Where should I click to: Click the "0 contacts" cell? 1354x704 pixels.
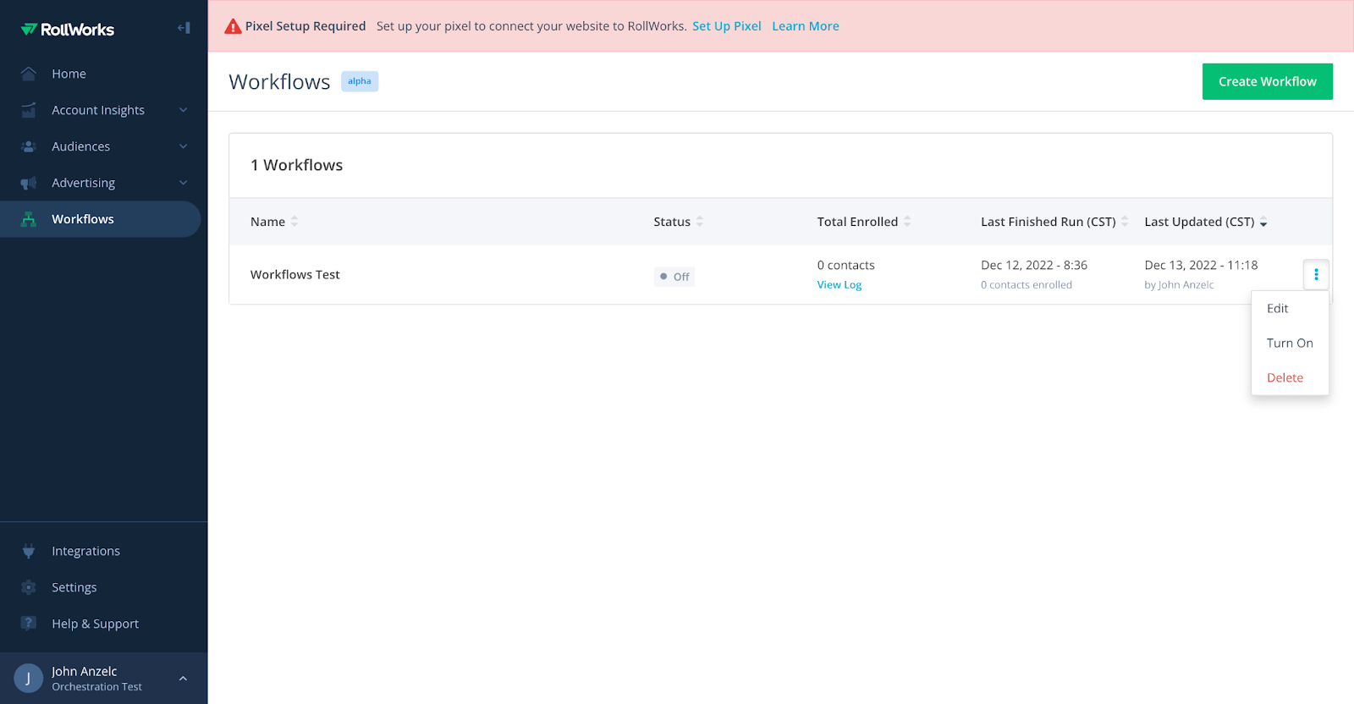point(846,266)
